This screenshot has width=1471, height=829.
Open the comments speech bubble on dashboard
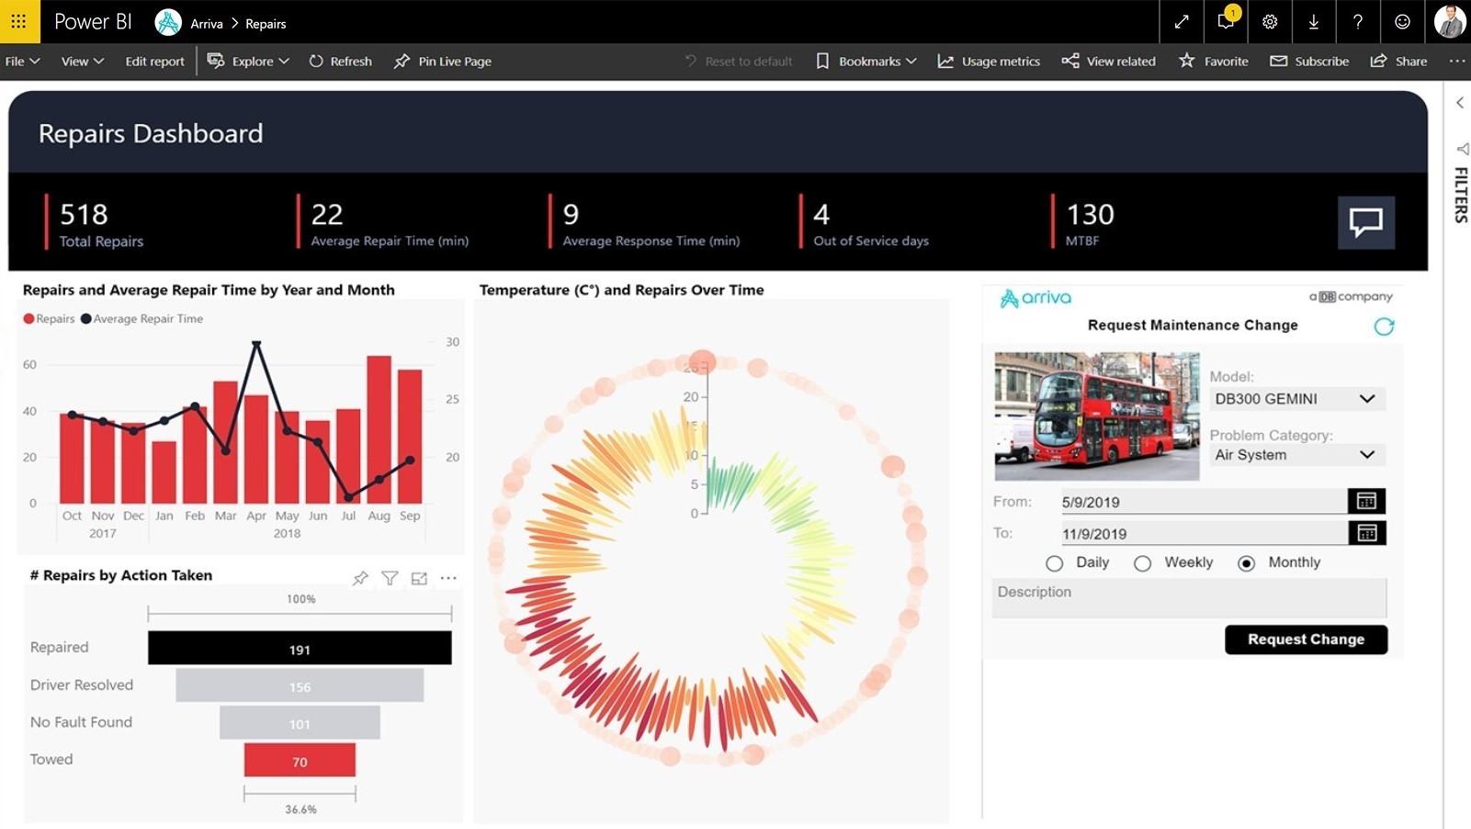coord(1365,222)
